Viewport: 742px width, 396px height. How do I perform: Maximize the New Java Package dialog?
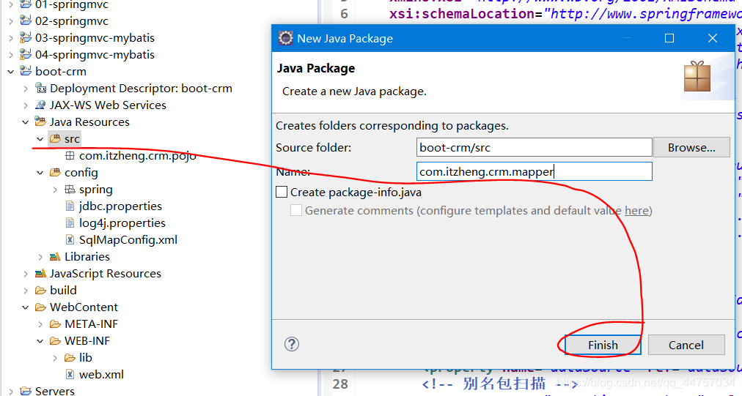pyautogui.click(x=669, y=38)
